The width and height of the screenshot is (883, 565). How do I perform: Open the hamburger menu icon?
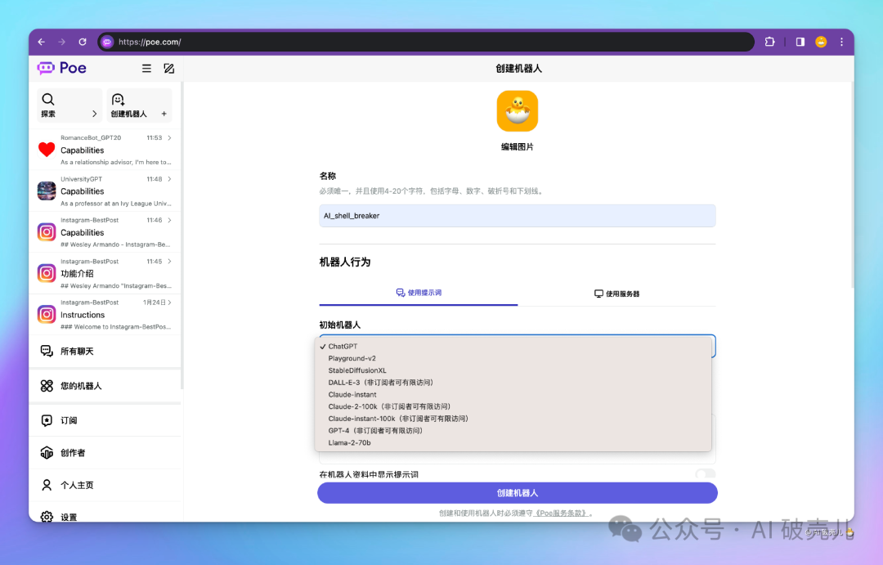pos(146,69)
